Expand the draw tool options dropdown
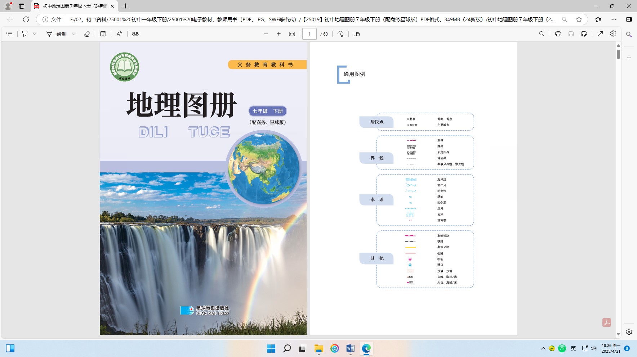Screen dimensions: 637x357 point(74,34)
